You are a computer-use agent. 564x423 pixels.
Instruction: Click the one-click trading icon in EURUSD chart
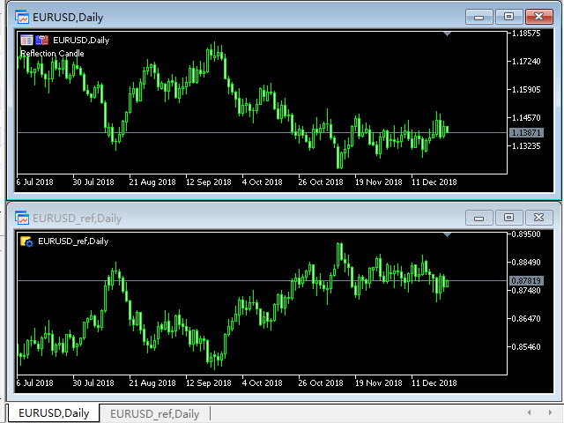click(41, 40)
